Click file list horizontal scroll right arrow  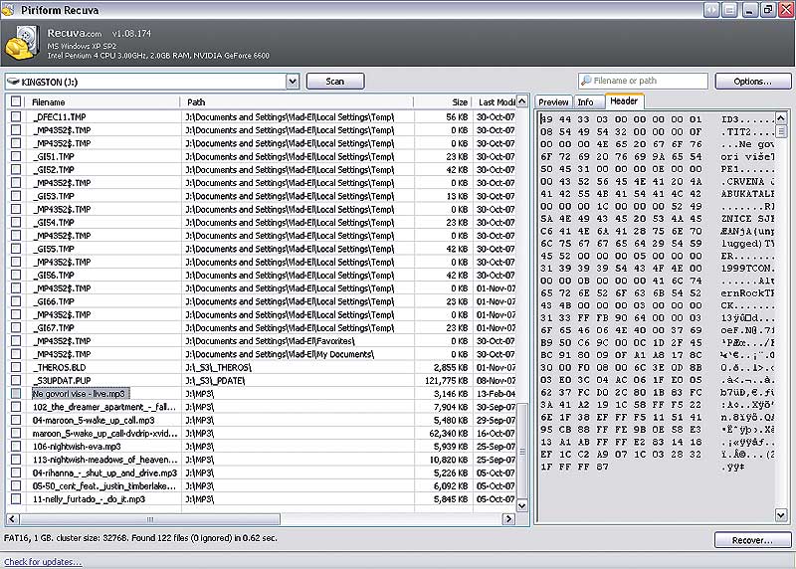[508, 518]
